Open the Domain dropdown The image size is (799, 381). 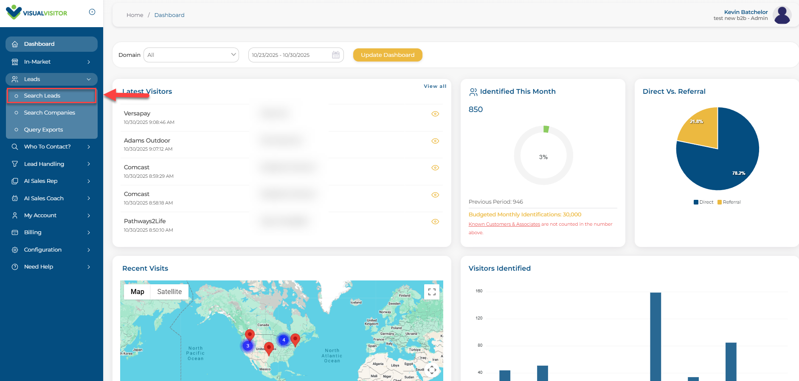[191, 55]
